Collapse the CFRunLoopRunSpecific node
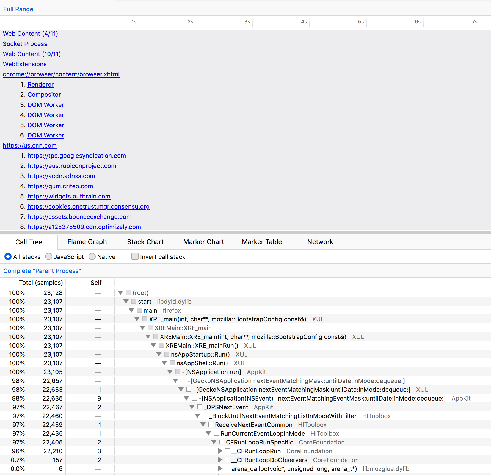 tap(214, 442)
